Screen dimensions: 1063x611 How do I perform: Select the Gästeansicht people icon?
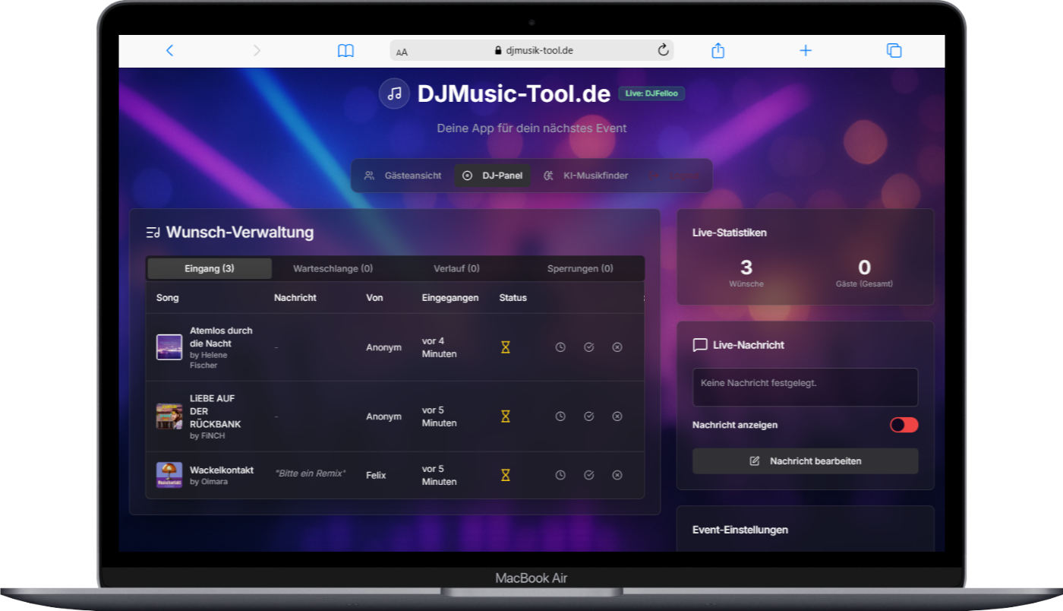pyautogui.click(x=370, y=176)
